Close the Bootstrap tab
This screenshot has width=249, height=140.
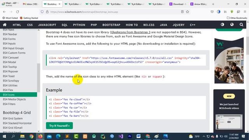point(60,4)
